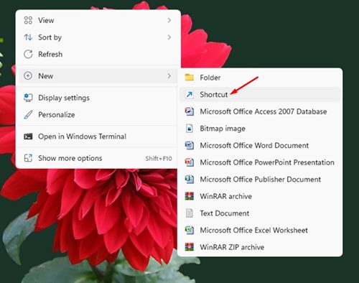Create Microsoft Office PowerPoint Presentation
Image resolution: width=359 pixels, height=283 pixels.
click(x=260, y=162)
